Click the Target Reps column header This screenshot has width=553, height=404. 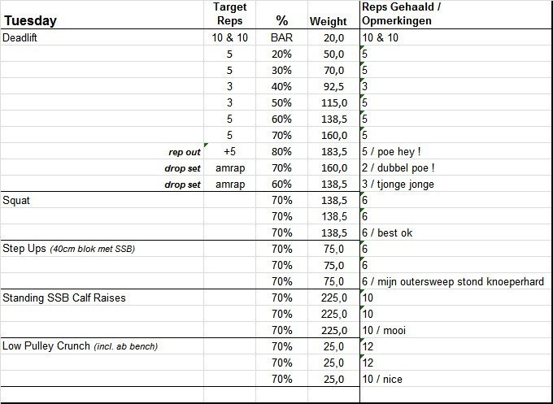(229, 14)
